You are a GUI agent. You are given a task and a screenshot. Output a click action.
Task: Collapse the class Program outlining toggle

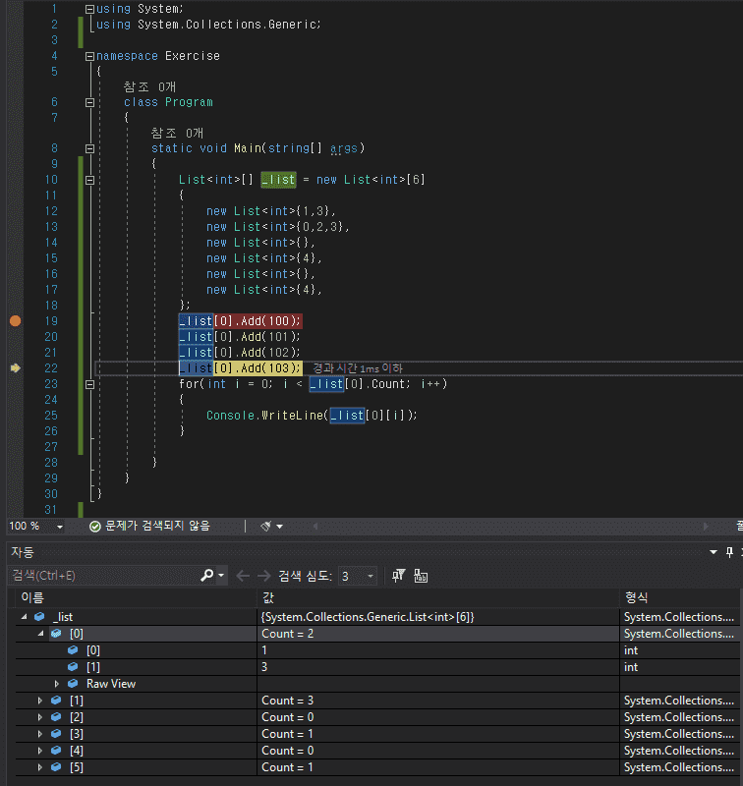coord(89,102)
